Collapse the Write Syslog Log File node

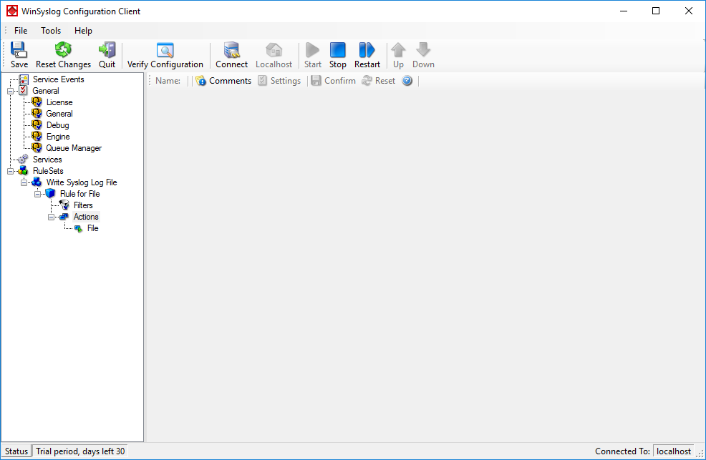(x=24, y=182)
